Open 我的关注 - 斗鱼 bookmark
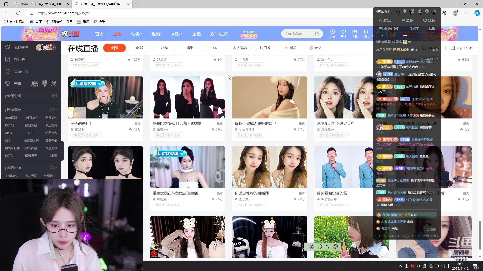 tap(59, 22)
